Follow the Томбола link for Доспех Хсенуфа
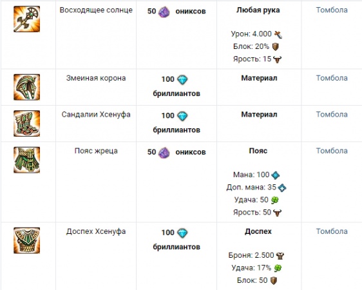This screenshot has width=362, height=290. [332, 231]
